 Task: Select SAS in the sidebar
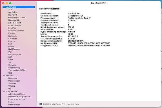(x=10, y=57)
